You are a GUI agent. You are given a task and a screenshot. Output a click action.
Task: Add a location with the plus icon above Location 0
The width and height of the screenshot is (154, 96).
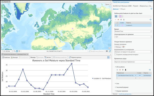pos(115,20)
